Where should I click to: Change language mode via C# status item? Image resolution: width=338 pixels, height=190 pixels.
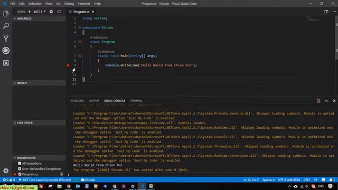tap(316, 179)
